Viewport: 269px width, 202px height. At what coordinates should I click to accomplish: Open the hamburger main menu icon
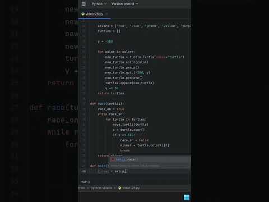coord(84,4)
